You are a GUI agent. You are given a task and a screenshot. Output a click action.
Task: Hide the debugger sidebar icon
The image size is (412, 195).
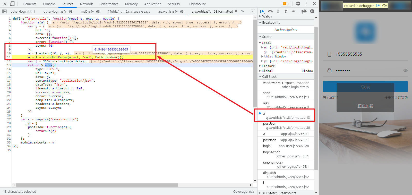pos(253,11)
